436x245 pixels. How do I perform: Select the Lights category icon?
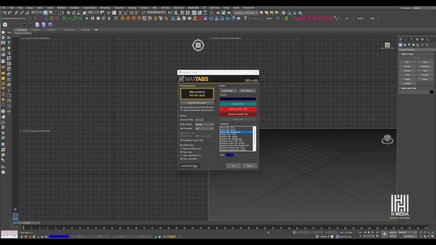[x=409, y=45]
